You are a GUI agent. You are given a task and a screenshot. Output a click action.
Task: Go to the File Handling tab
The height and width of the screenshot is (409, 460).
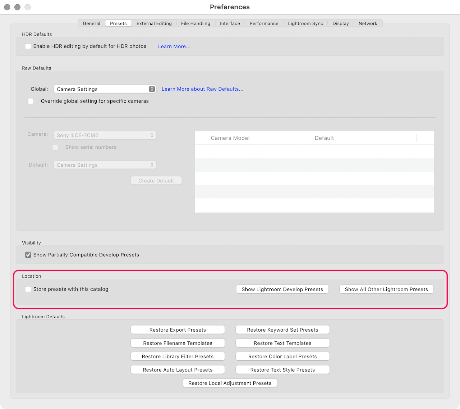point(195,23)
